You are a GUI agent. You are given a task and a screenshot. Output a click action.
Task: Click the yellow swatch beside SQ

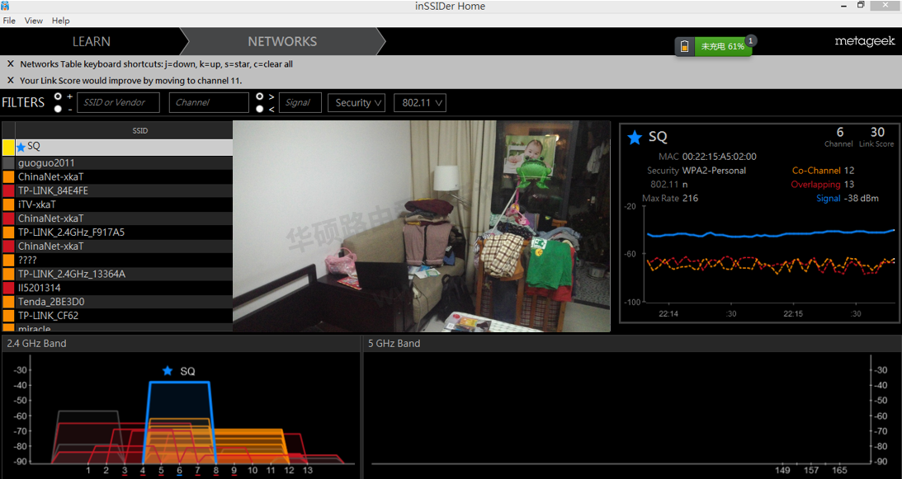[8, 148]
